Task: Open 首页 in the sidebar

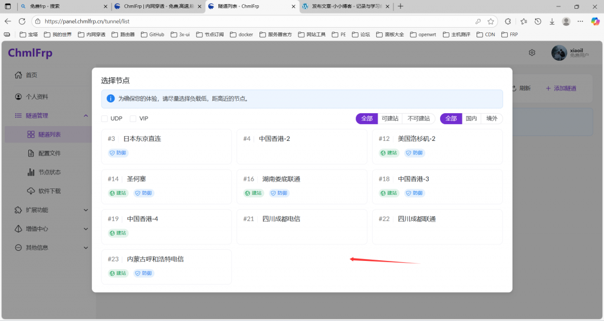Action: 31,75
